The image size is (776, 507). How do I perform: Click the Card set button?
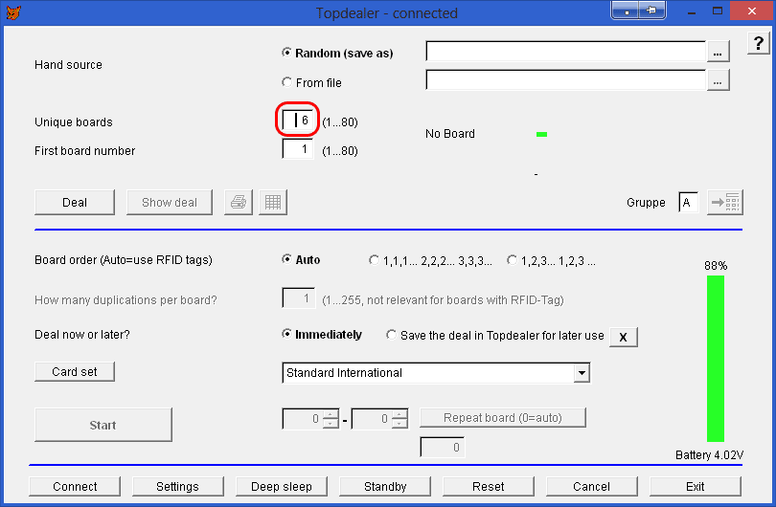coord(75,371)
